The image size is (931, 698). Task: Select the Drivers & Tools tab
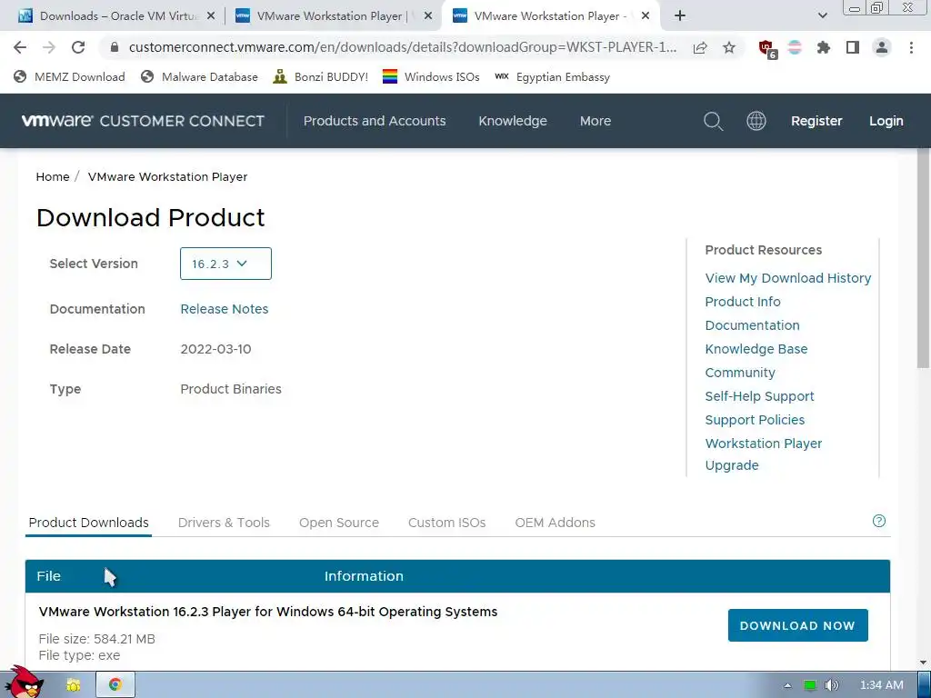(224, 523)
